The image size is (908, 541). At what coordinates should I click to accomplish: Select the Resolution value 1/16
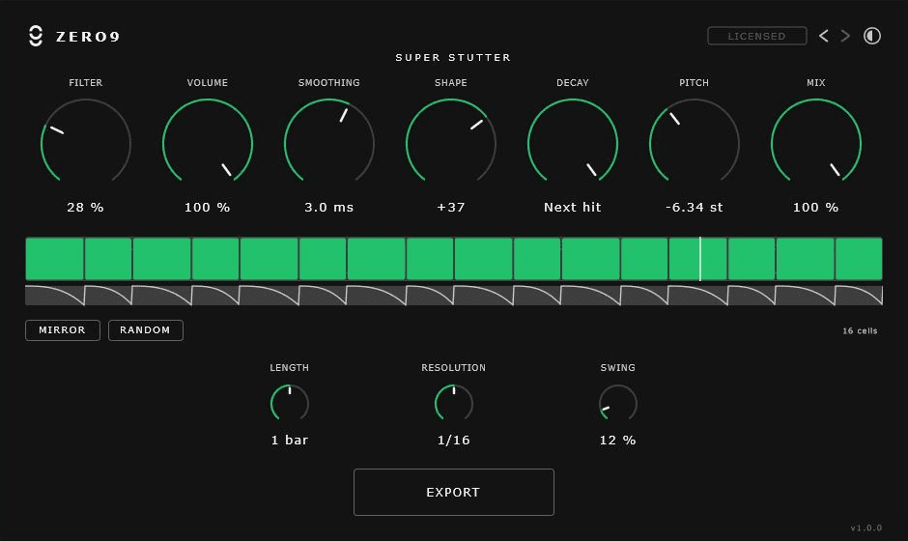point(453,441)
